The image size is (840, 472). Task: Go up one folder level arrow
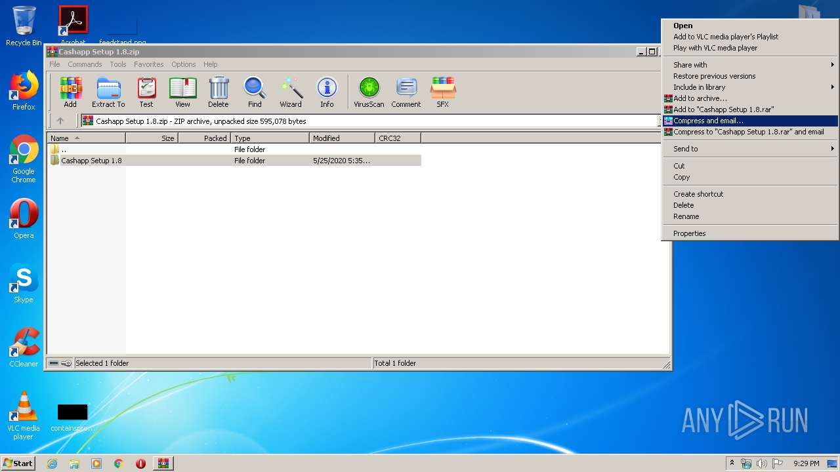coord(60,121)
